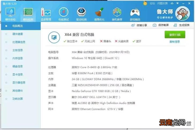Open 温度管理 temperature management
195x130 pixels.
[x=46, y=14]
